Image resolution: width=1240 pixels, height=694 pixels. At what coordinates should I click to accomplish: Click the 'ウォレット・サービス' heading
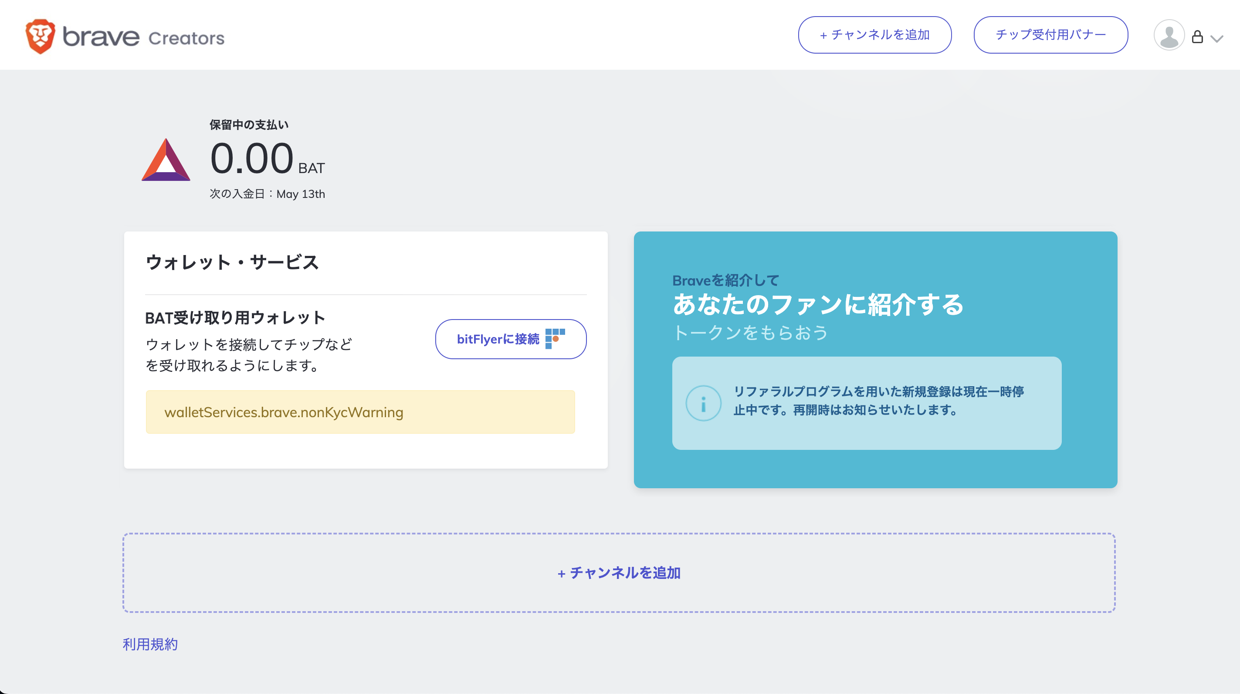[x=232, y=262]
